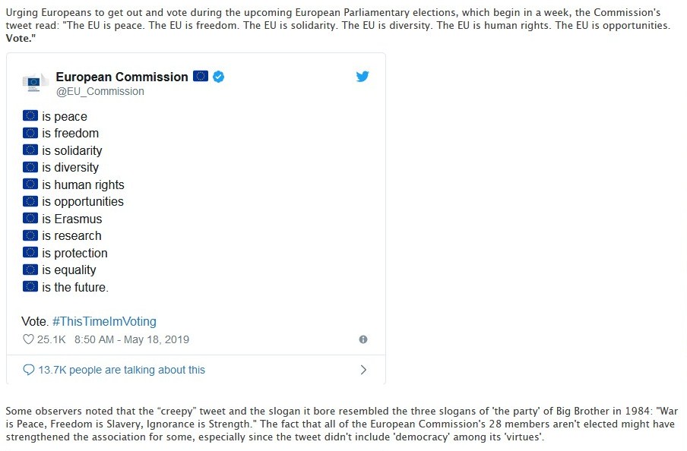
Task: Click the bold 'Vote.' in article paragraph
Action: 21,38
